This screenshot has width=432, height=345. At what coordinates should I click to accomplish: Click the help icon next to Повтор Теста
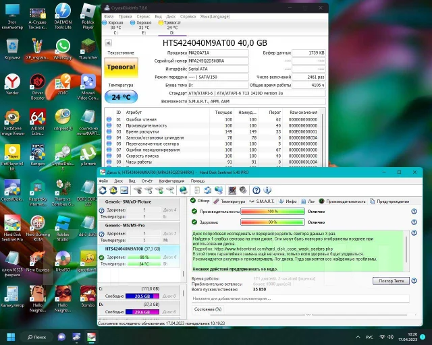tap(414, 281)
